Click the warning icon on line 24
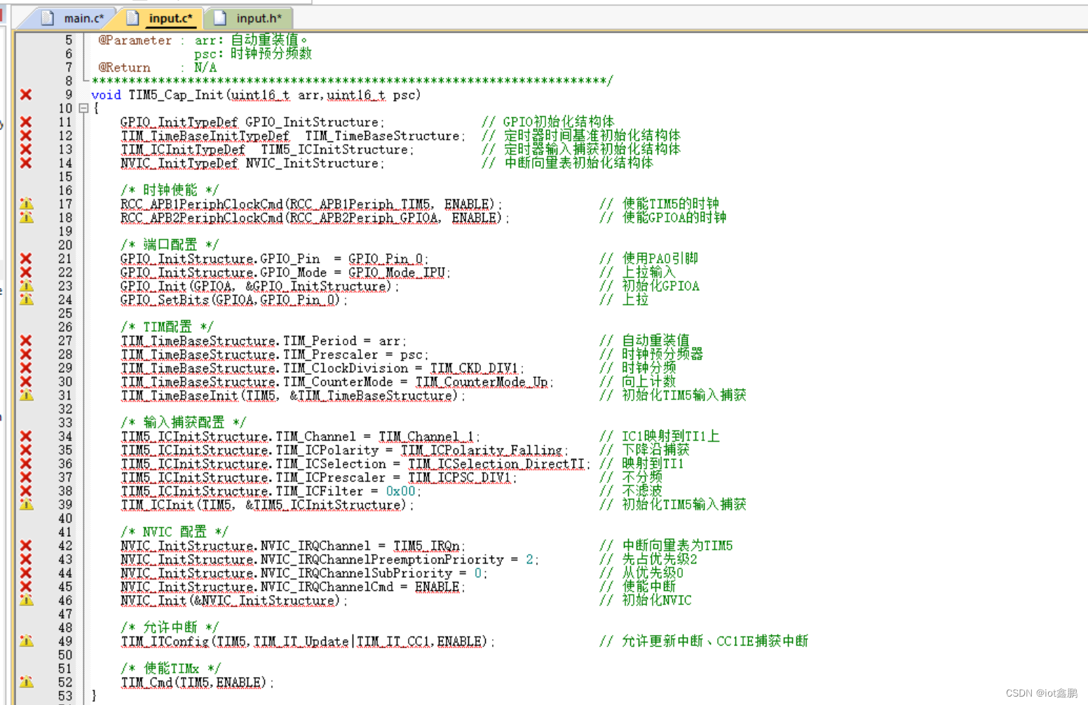The width and height of the screenshot is (1088, 705). tap(26, 300)
